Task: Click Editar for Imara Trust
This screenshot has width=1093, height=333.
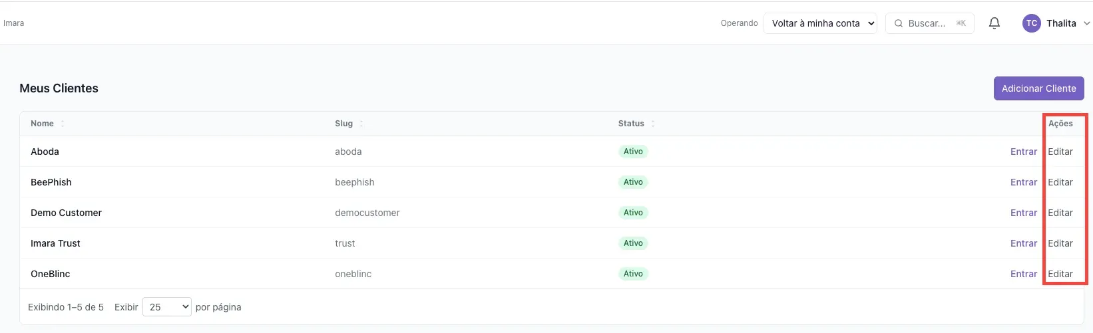Action: coord(1060,243)
